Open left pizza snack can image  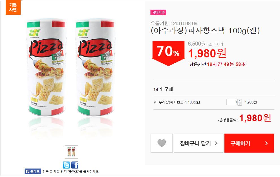click(x=46, y=68)
